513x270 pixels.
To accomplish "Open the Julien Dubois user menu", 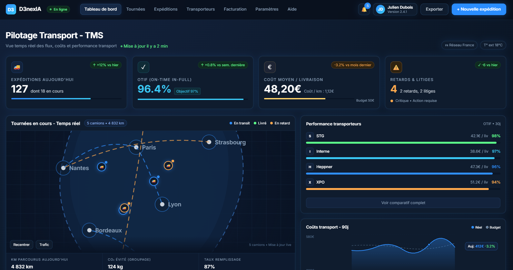I will (395, 9).
